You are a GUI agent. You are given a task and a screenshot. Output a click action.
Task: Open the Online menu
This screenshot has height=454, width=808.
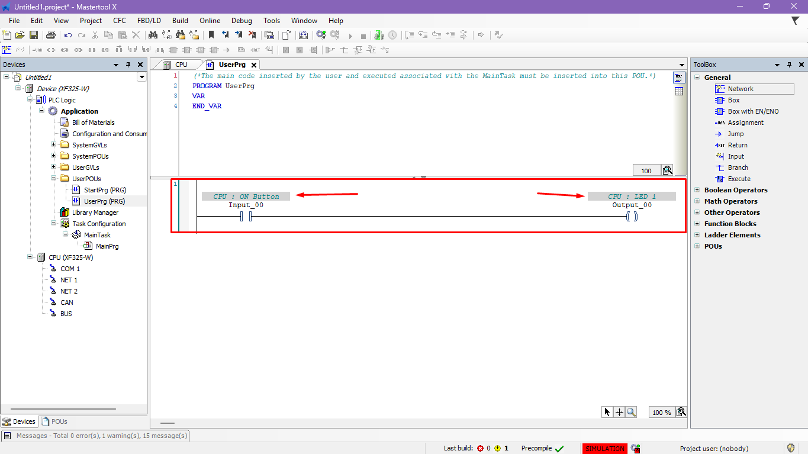(210, 21)
